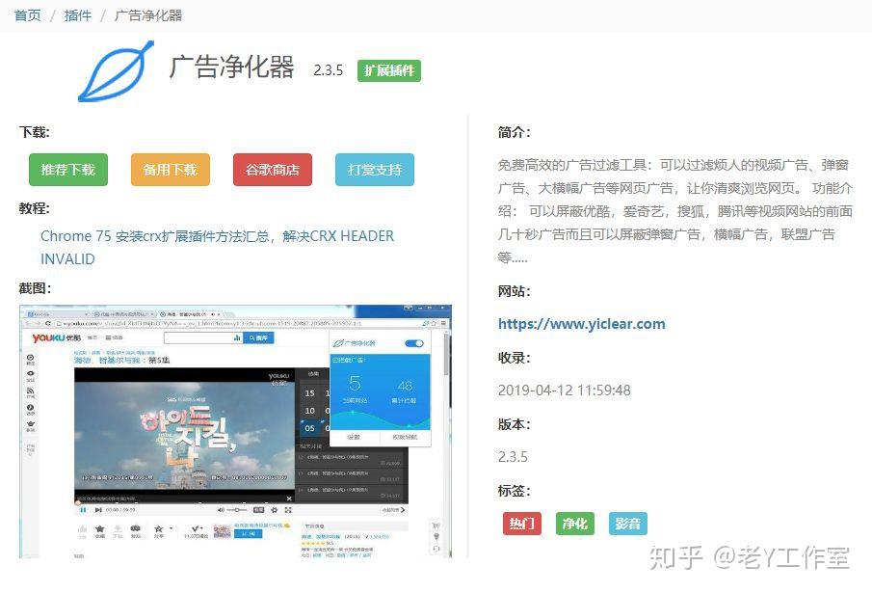Viewport: 872px width, 593px height.
Task: Click the blue 打赏支持 button
Action: click(375, 170)
